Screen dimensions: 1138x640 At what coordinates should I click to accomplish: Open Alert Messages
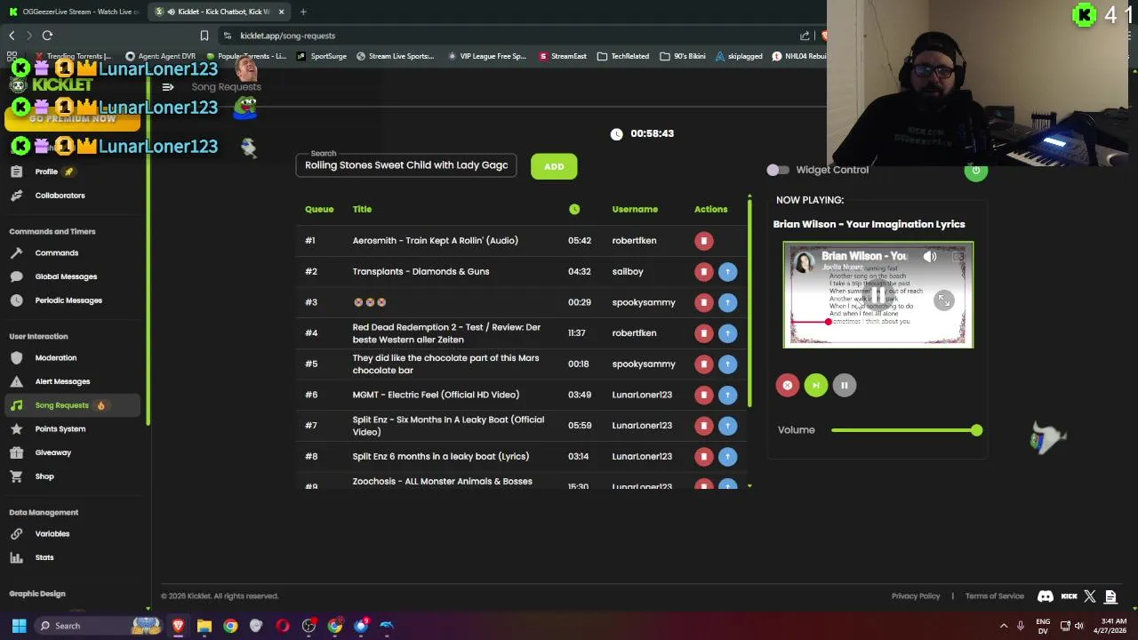point(62,381)
